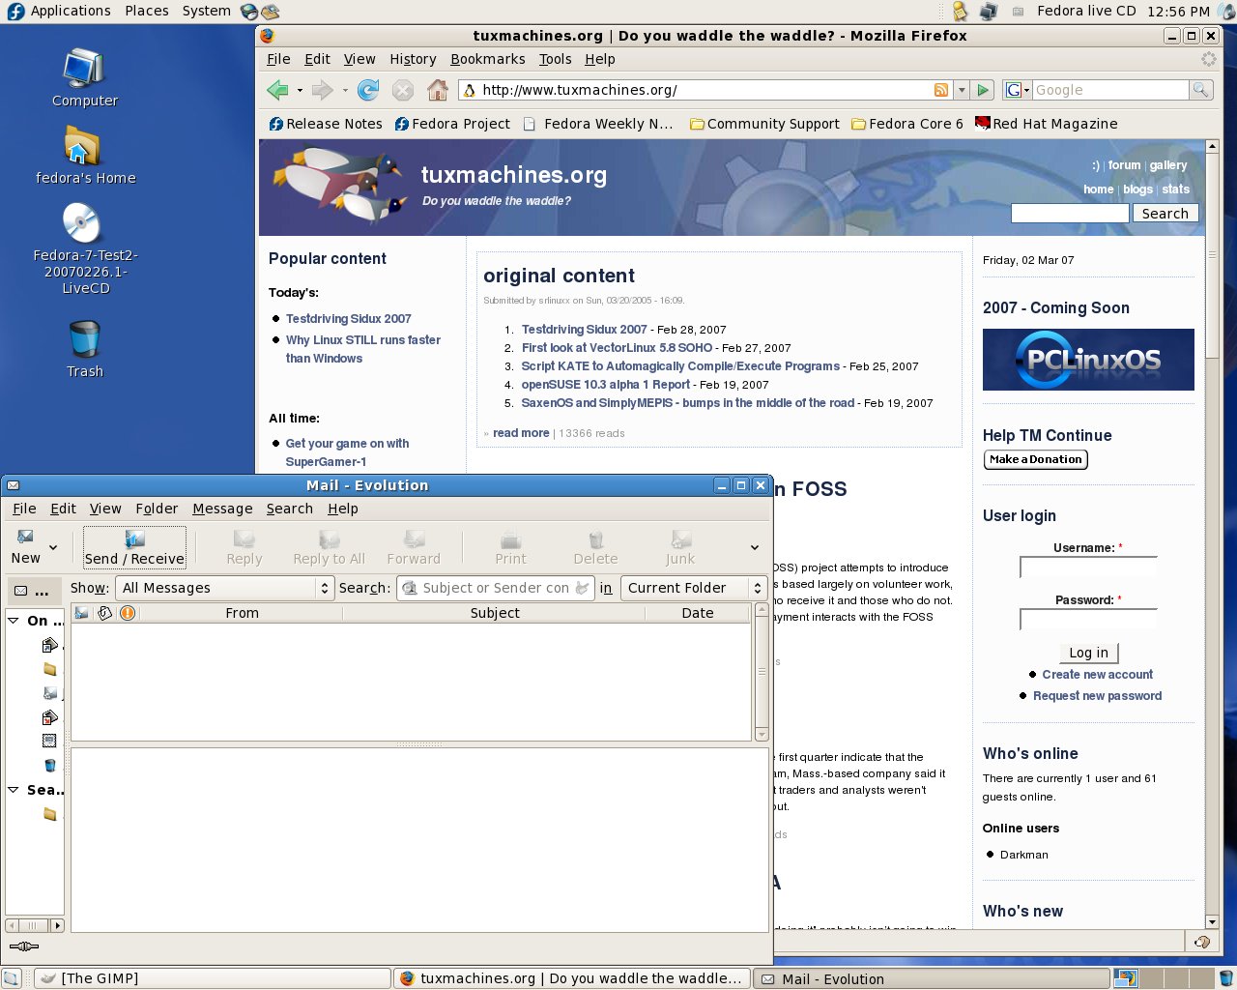Viewport: 1237px width, 990px height.
Task: Click the attachment column header icon
Action: click(104, 613)
